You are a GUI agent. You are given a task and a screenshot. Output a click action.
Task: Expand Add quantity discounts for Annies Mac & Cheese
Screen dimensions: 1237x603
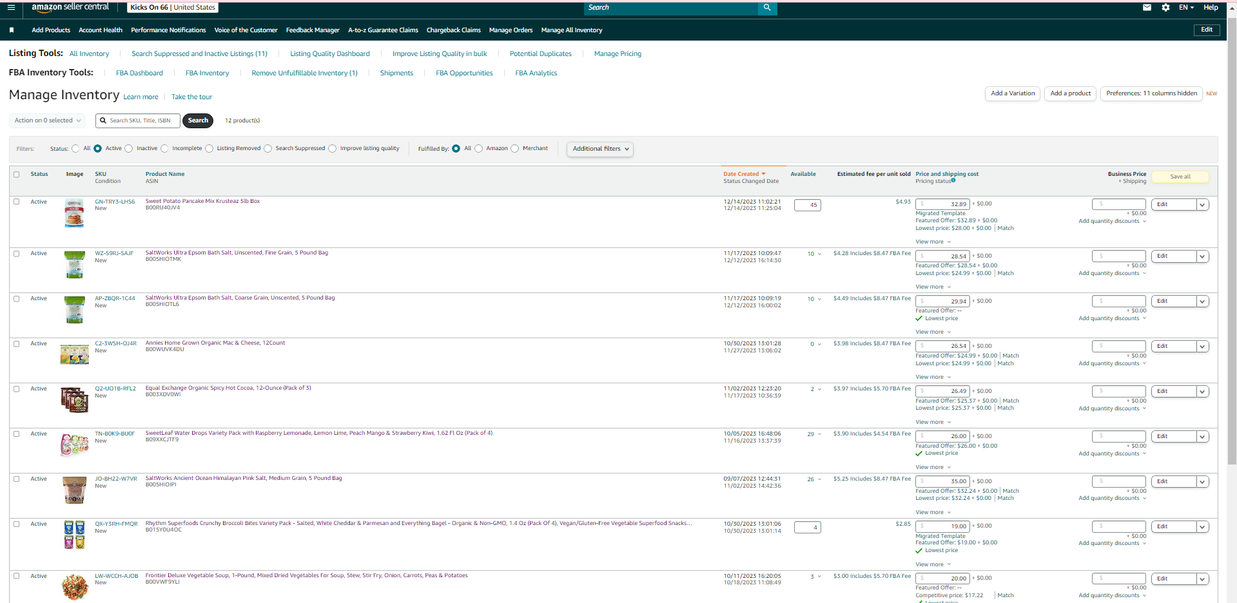click(1113, 363)
